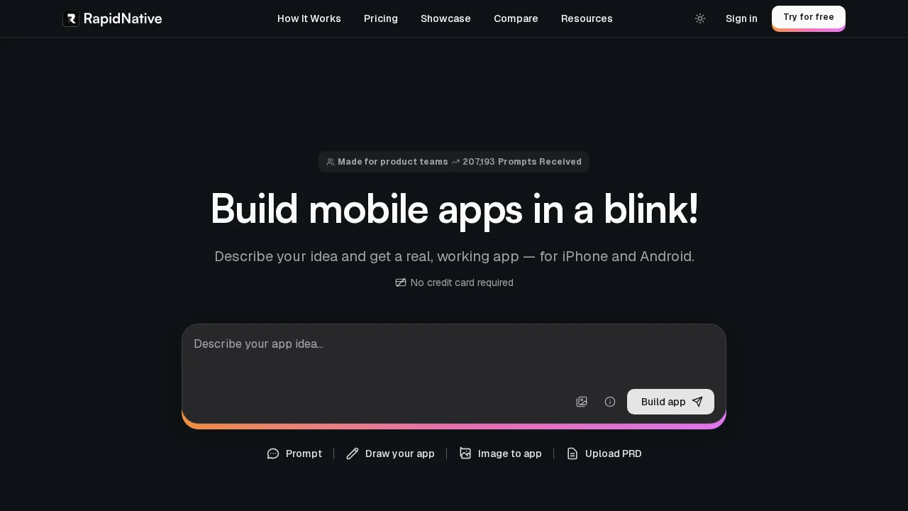
Task: Expand the Resources menu
Action: (587, 18)
